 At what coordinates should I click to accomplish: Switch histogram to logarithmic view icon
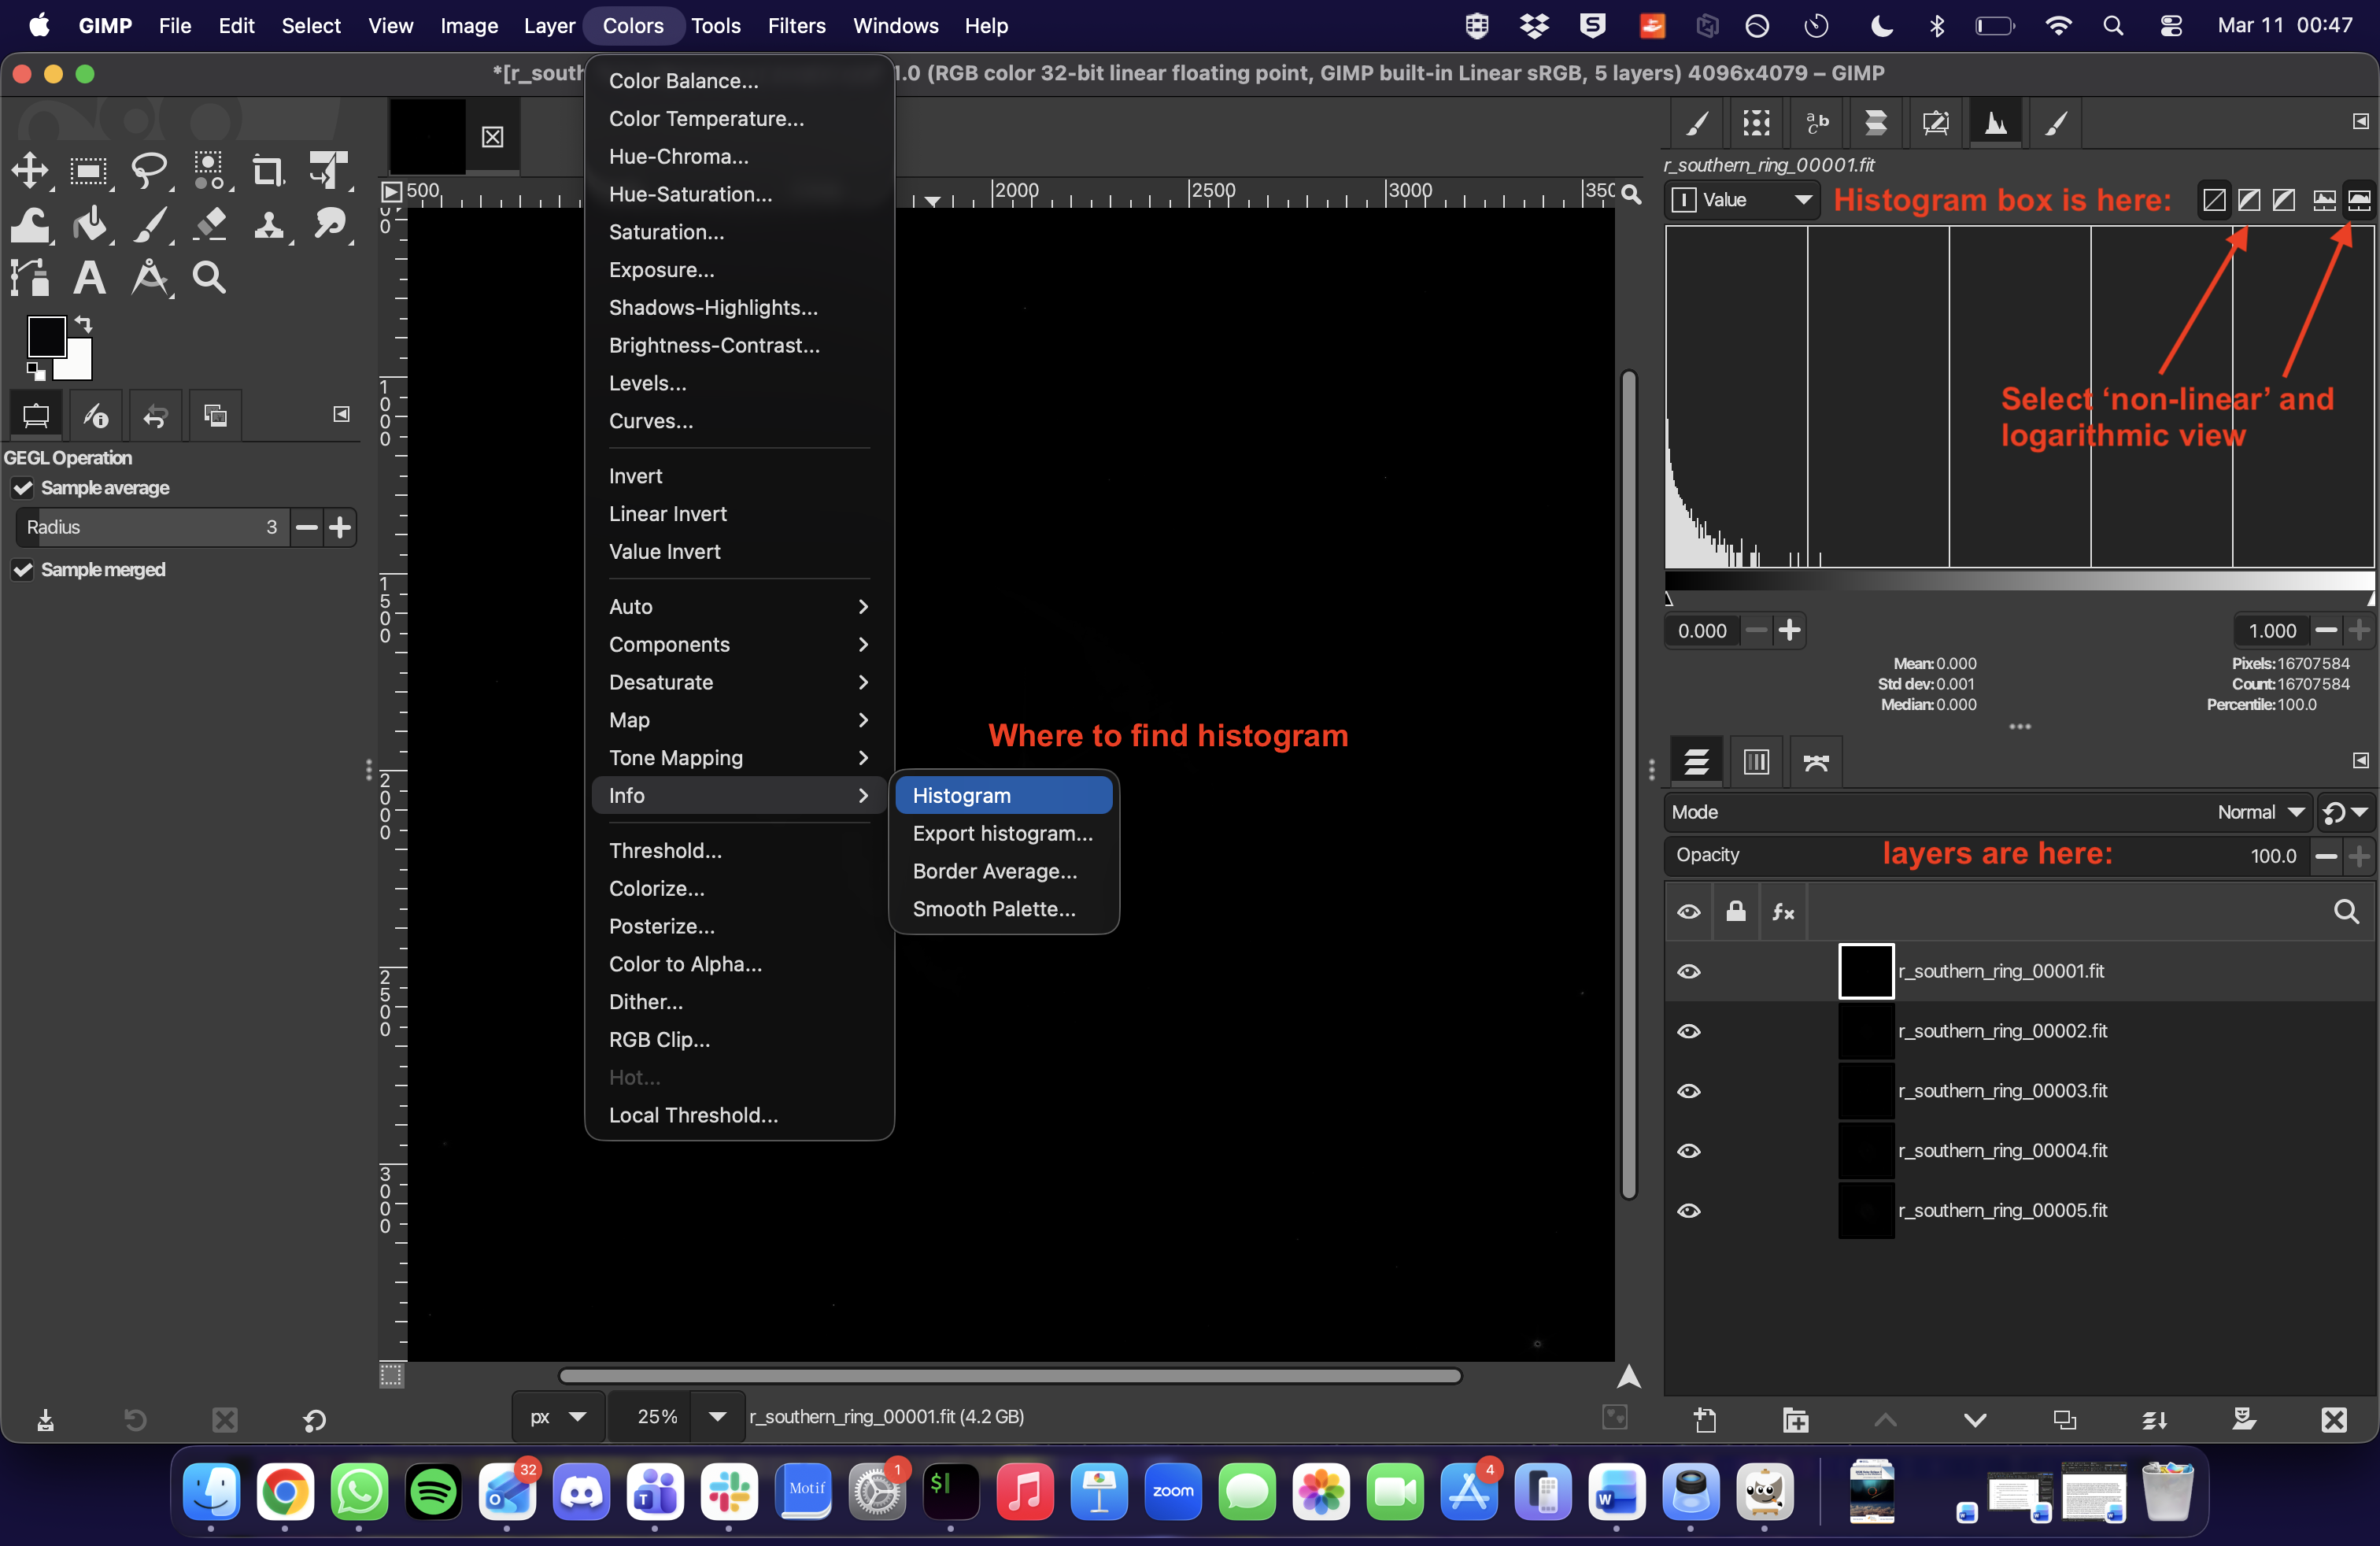pos(2358,200)
